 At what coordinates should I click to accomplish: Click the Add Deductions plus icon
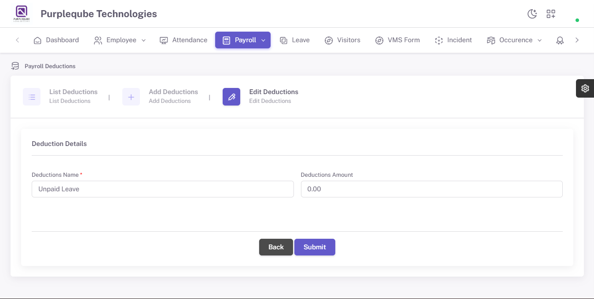click(x=131, y=97)
